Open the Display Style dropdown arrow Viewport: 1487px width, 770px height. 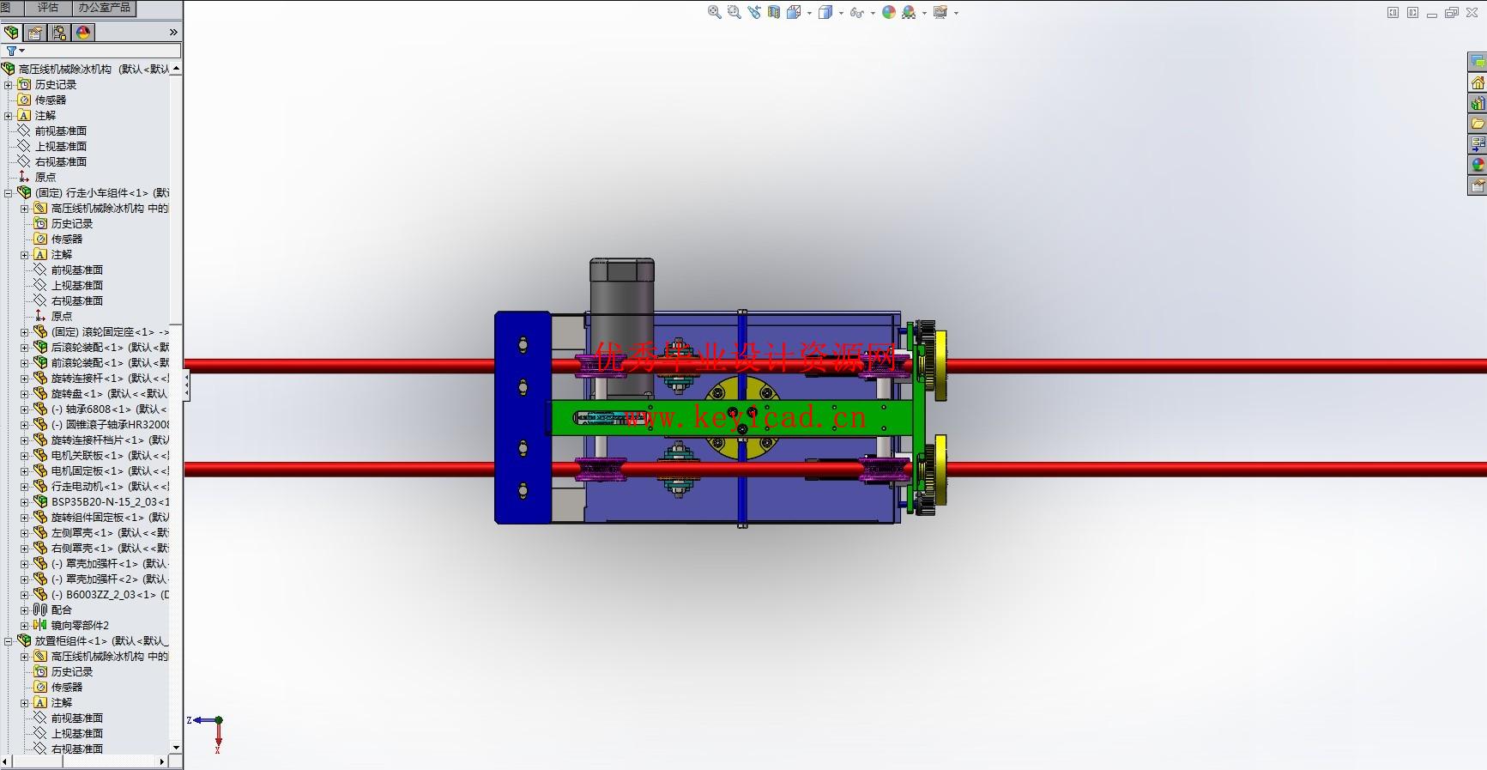pos(841,13)
